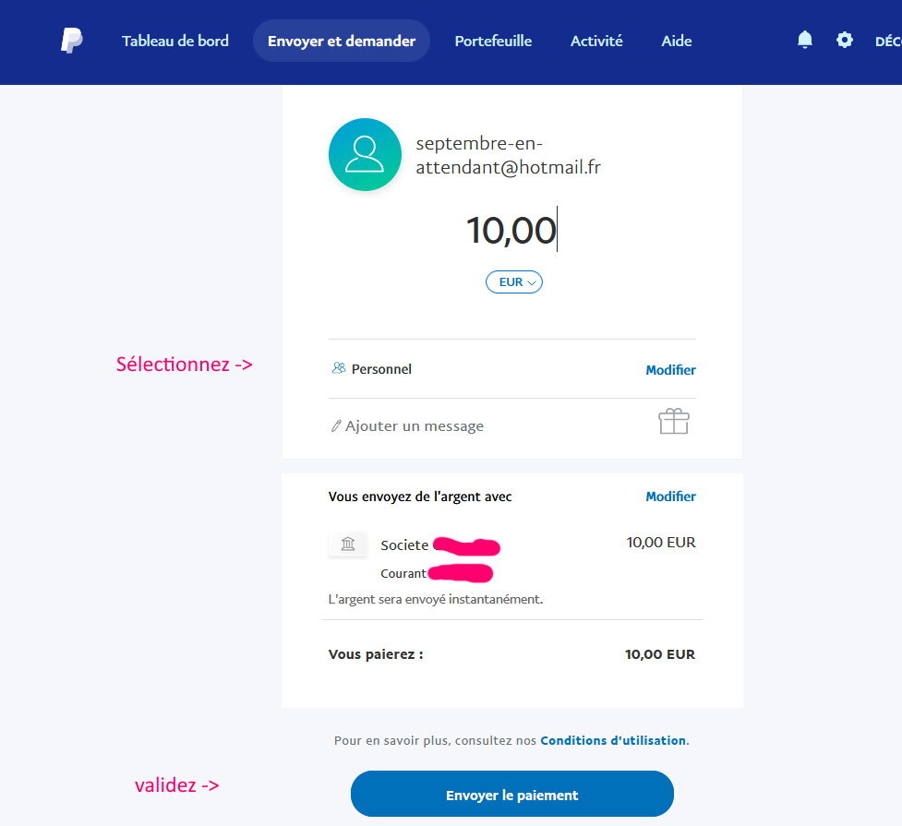Open the Portefeuille menu

[x=493, y=41]
